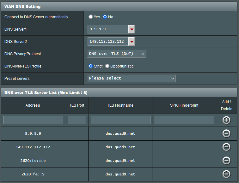Open the DNS Privacy Protocol dropdown
Screen dimensions: 239x183
click(x=117, y=54)
